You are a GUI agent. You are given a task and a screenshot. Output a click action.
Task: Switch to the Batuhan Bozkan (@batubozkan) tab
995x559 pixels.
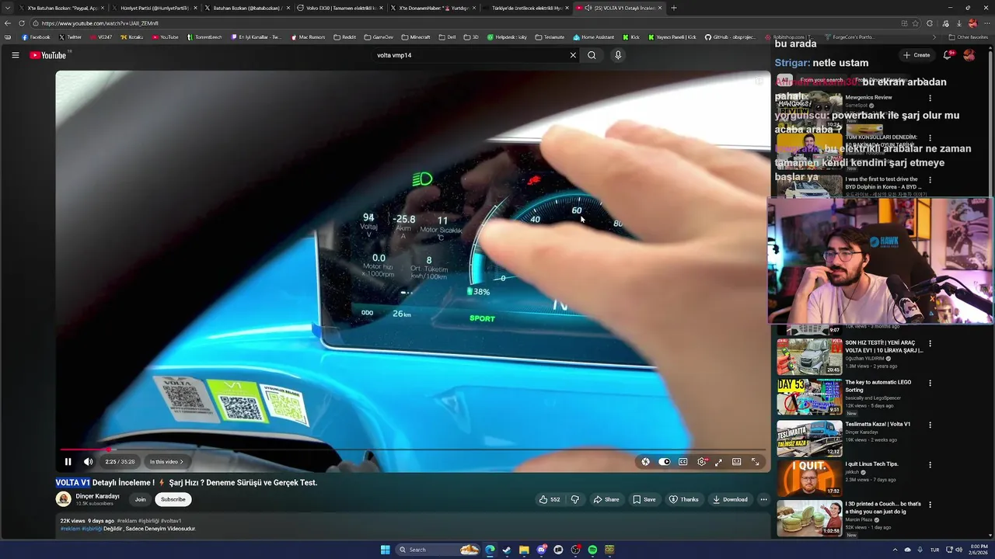(246, 8)
